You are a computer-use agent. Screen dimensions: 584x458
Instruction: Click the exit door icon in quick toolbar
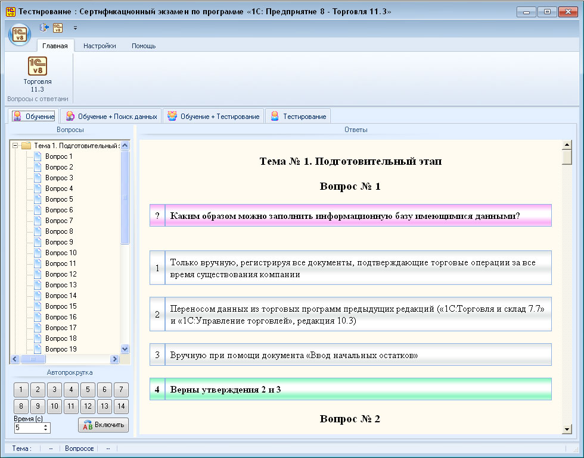[x=44, y=27]
